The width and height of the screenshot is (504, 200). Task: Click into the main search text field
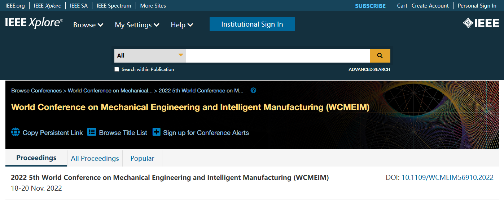coord(278,56)
